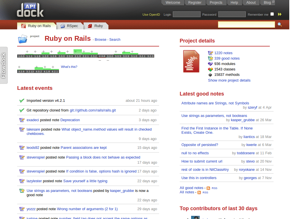Open the Register menu tab

(x=195, y=3)
